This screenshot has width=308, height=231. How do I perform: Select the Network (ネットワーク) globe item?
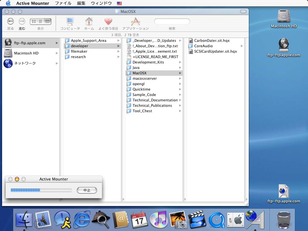tap(31, 63)
